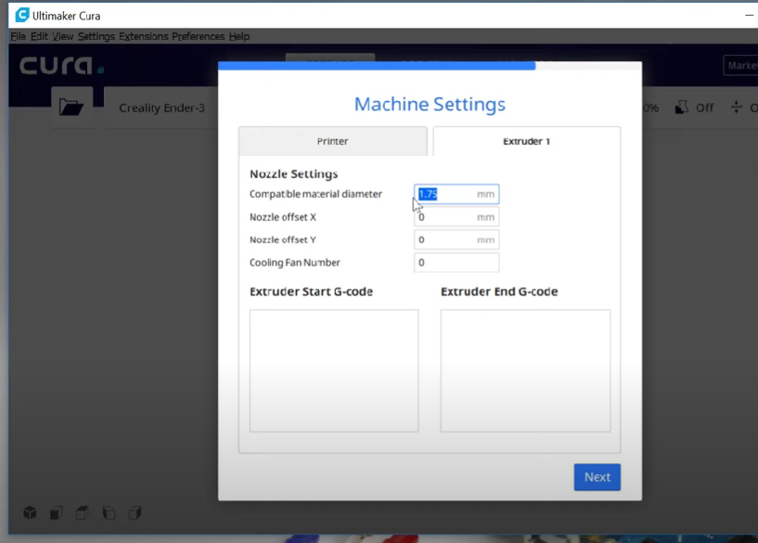This screenshot has height=543, width=758.
Task: Click the support Off icon
Action: pos(682,108)
